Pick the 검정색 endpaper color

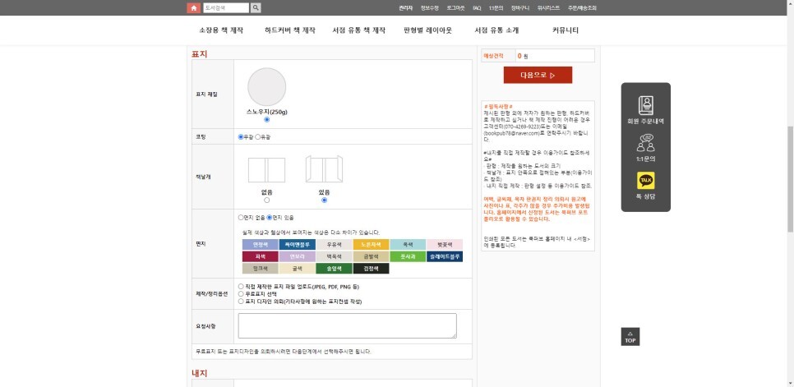[372, 269]
